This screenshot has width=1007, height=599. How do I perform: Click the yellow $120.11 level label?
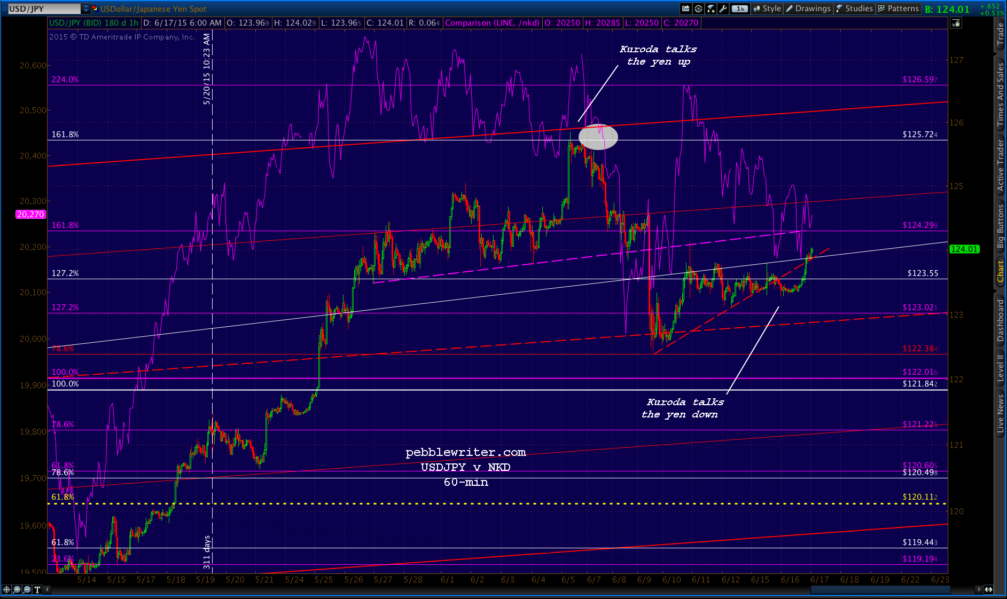tap(920, 497)
